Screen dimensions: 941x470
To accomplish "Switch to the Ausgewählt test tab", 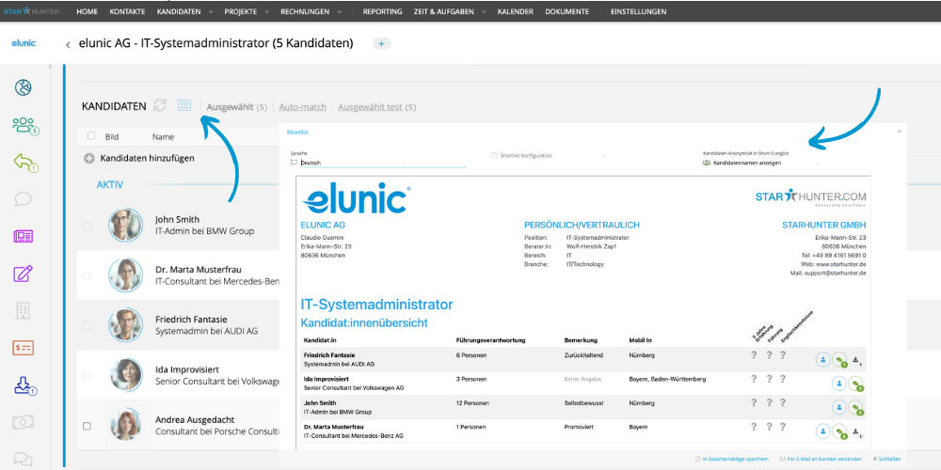I will click(x=377, y=107).
